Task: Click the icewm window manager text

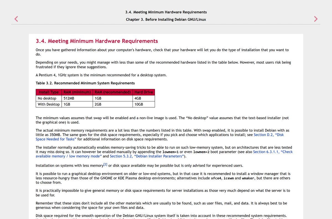Action: [x=229, y=178]
